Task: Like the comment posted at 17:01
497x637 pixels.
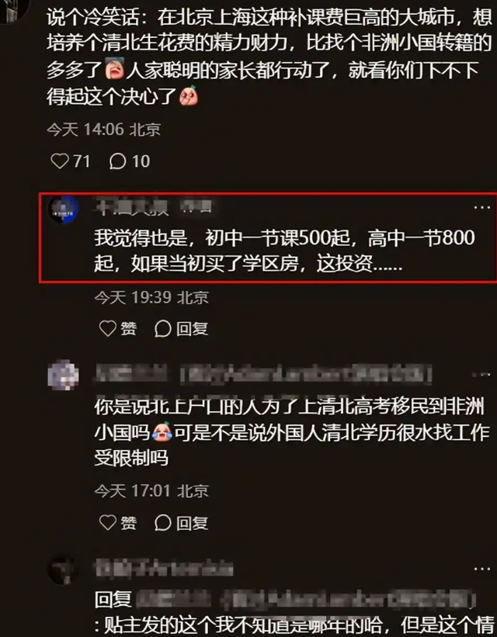Action: 118,522
